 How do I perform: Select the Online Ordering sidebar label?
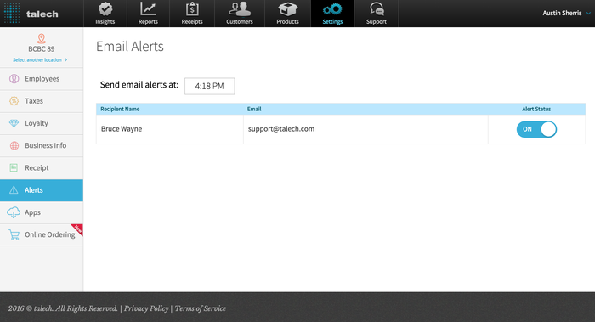pyautogui.click(x=49, y=234)
